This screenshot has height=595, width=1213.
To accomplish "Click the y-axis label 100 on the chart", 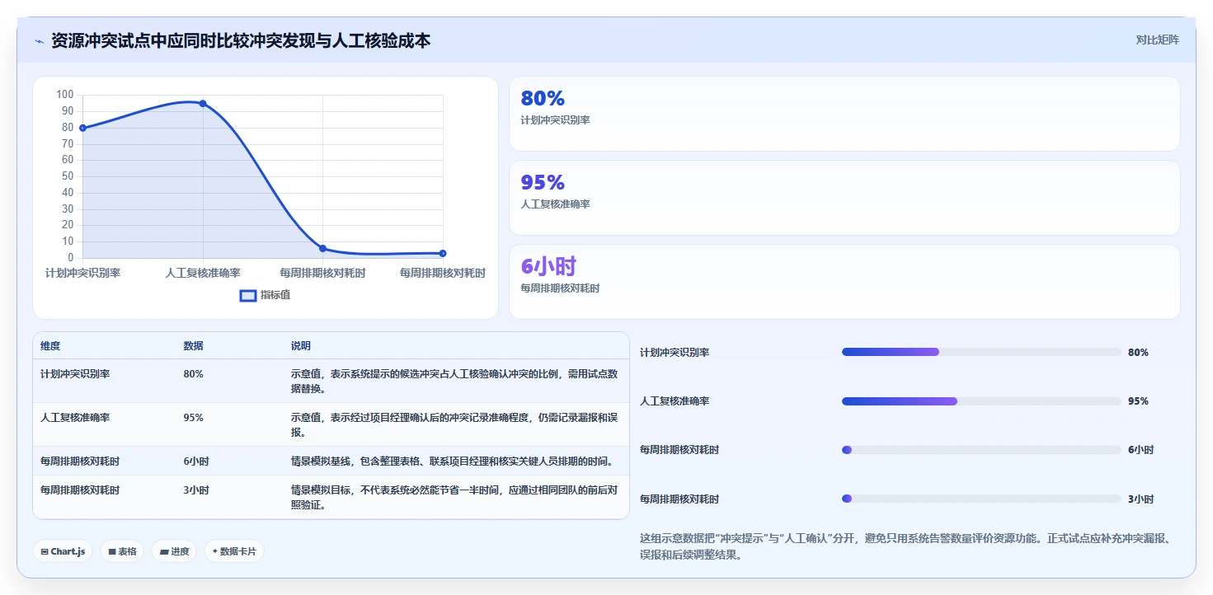I will coord(65,95).
